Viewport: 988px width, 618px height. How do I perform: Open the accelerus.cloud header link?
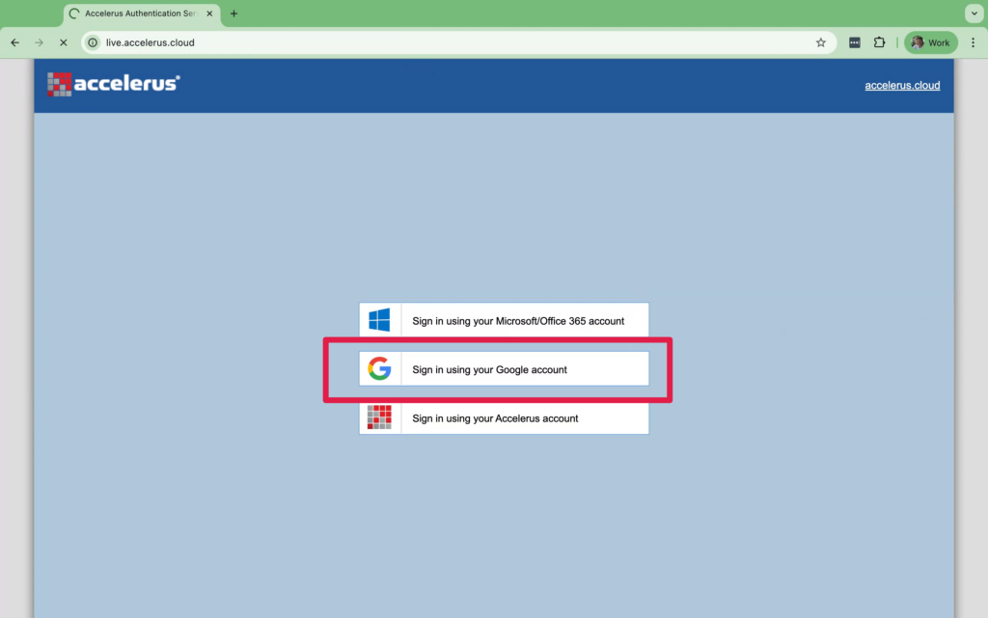902,85
